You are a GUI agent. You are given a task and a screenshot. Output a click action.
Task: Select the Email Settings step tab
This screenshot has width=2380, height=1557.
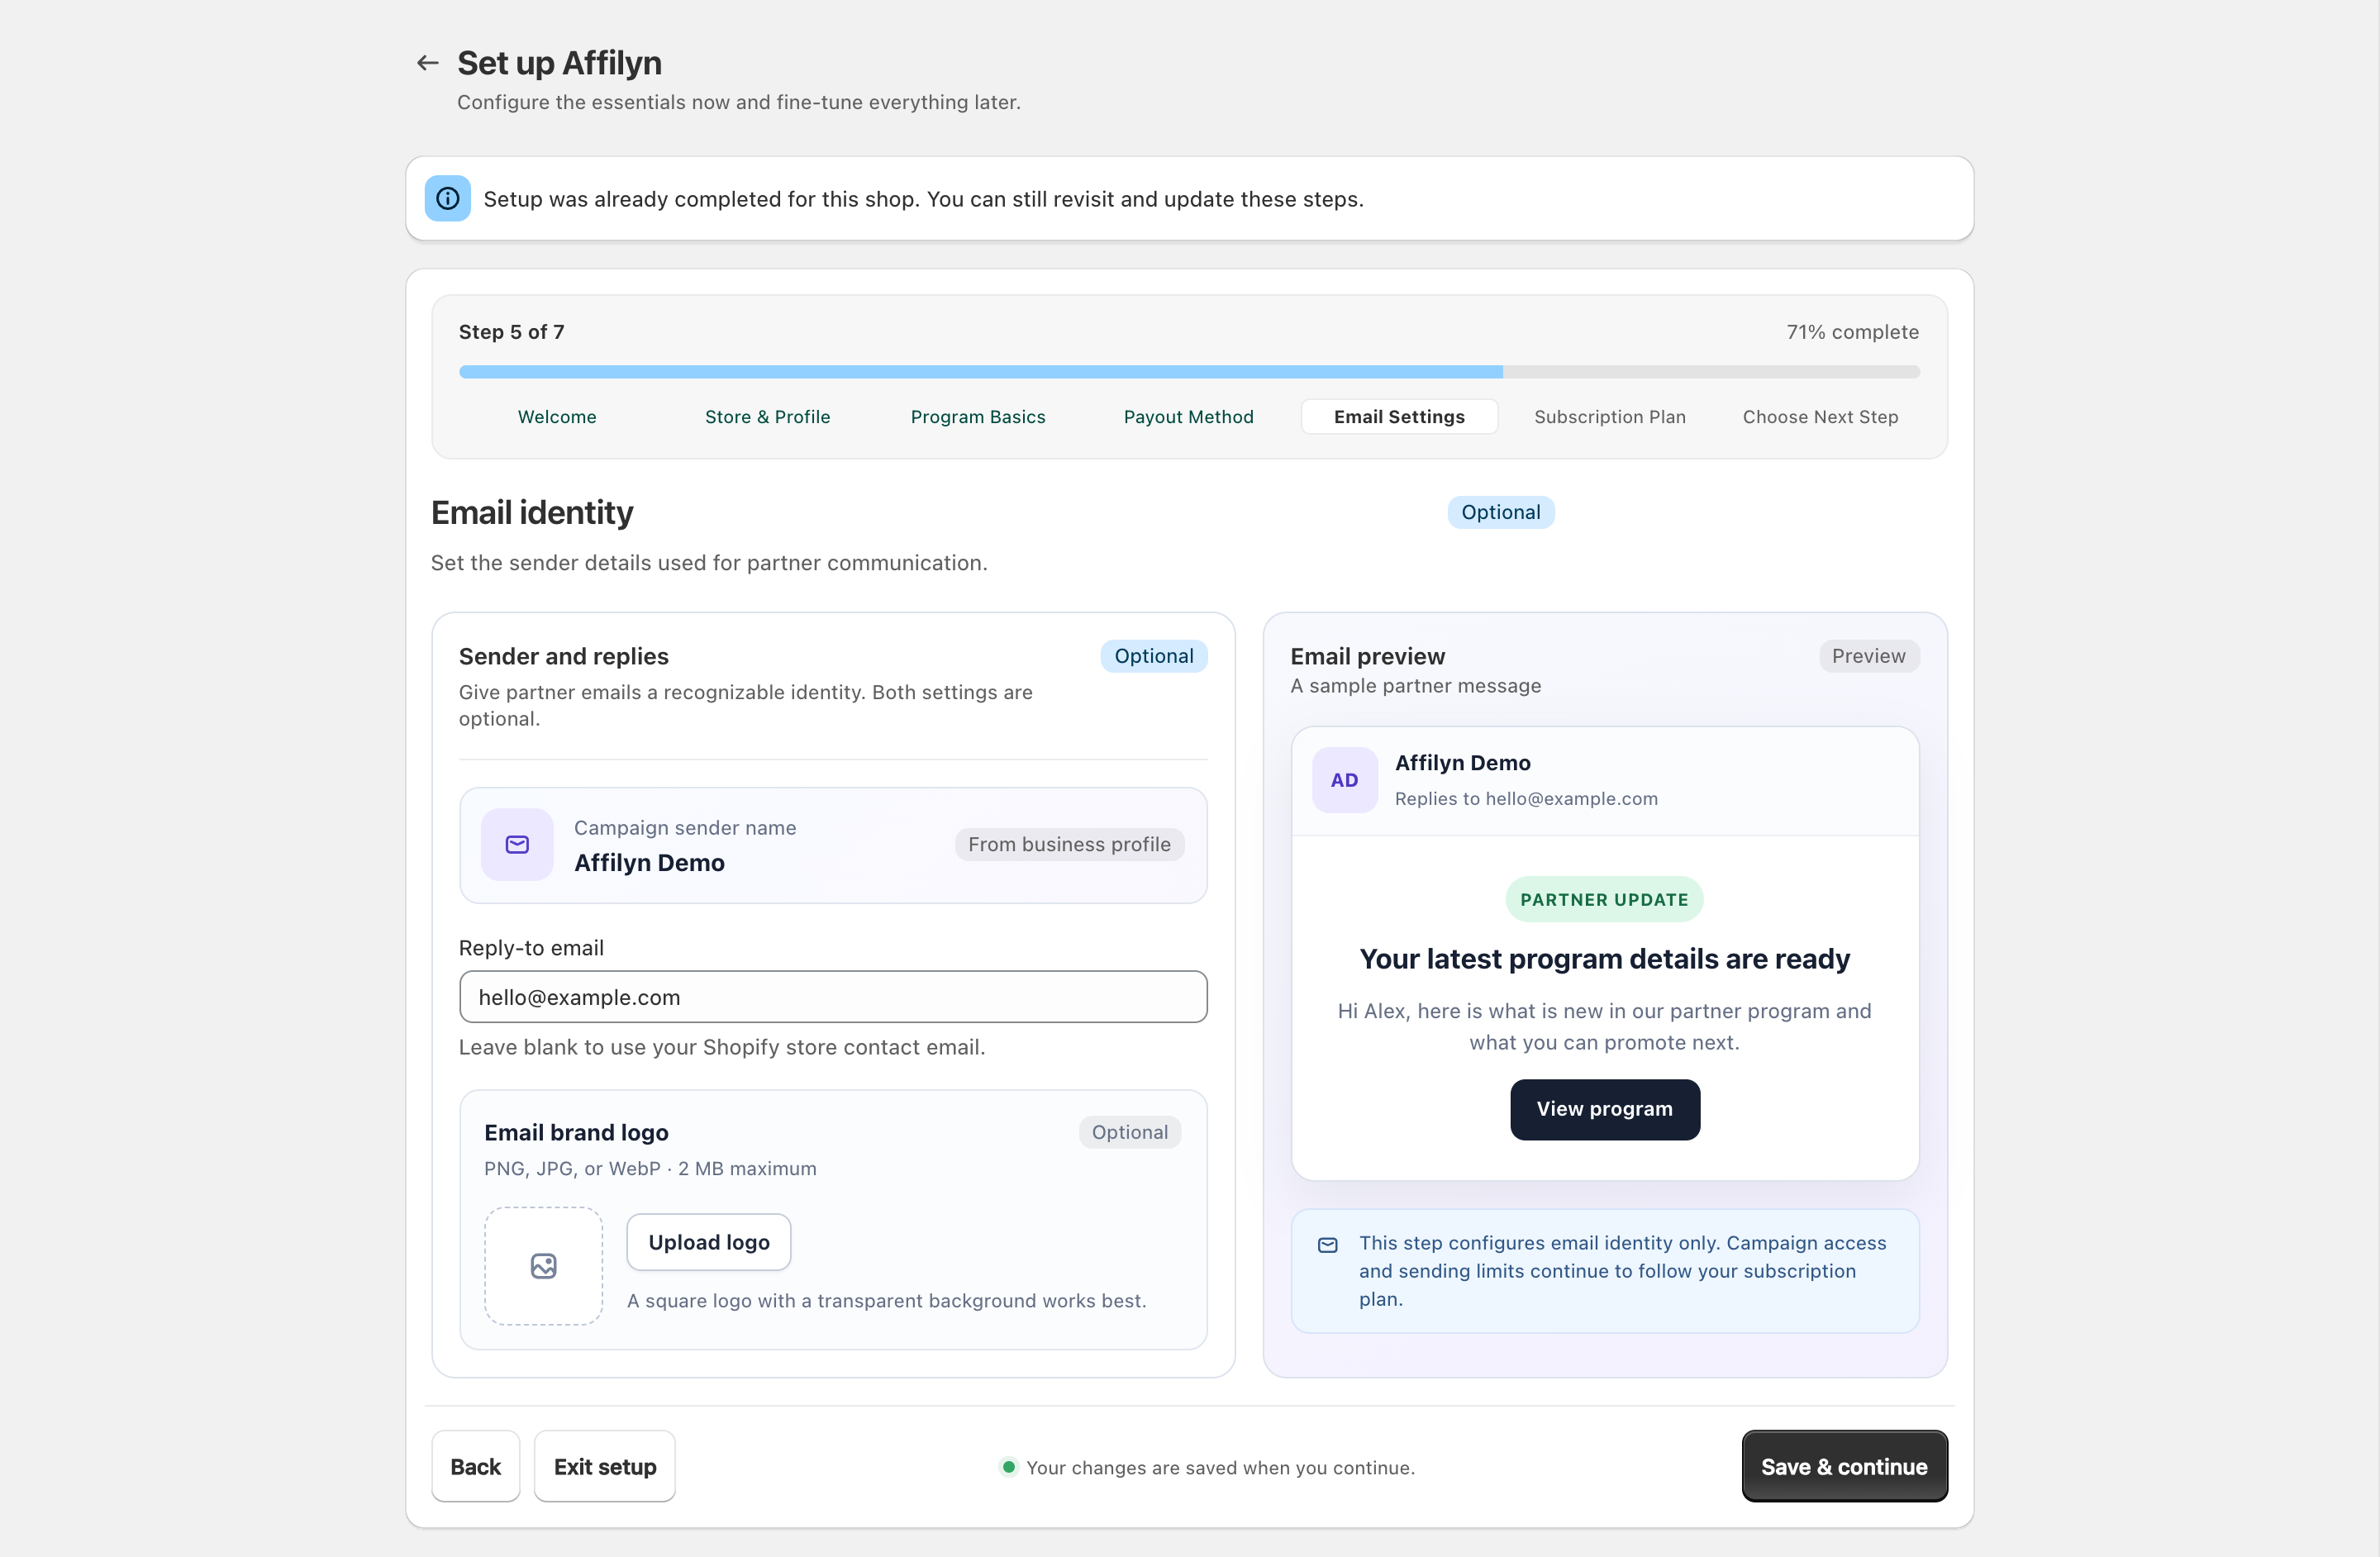(1399, 417)
